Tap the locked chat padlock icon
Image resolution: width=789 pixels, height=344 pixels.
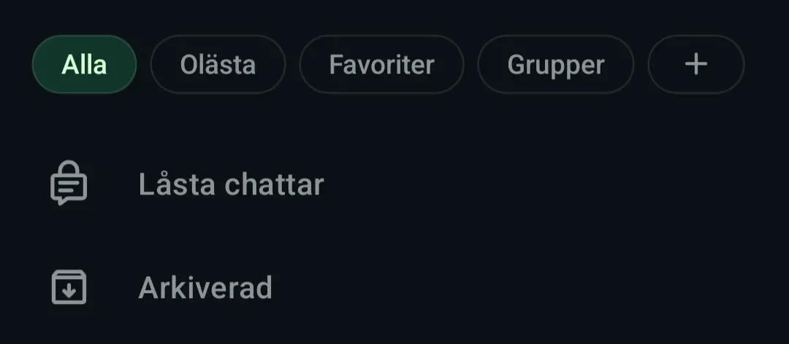tap(69, 183)
